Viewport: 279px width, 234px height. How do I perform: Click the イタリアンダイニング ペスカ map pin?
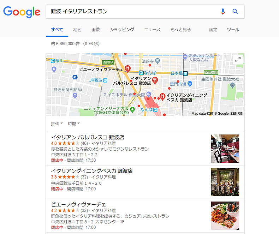(162, 97)
